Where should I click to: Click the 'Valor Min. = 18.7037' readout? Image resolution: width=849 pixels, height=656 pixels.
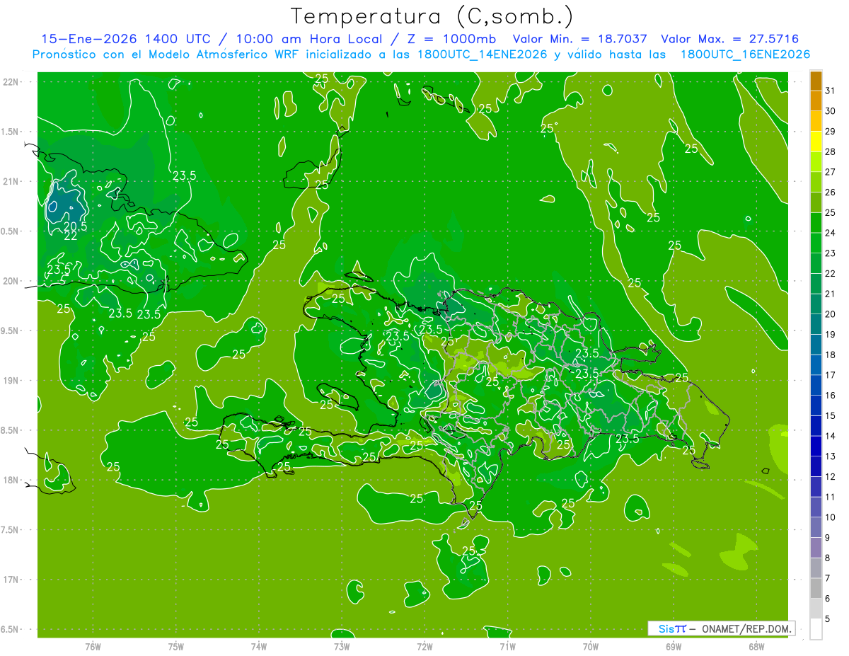pos(579,39)
